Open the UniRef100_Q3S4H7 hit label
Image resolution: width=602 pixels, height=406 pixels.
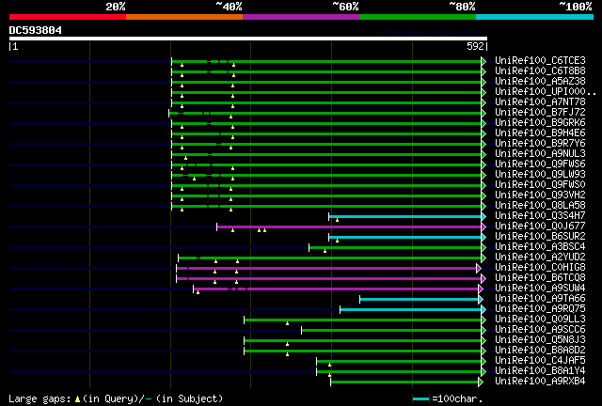click(540, 216)
